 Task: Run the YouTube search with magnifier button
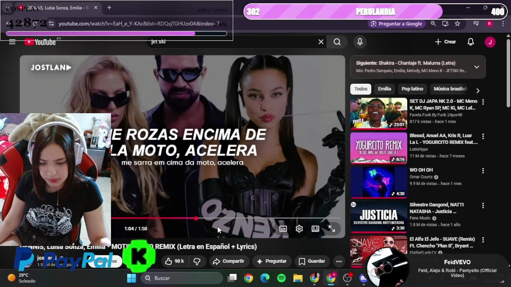337,42
